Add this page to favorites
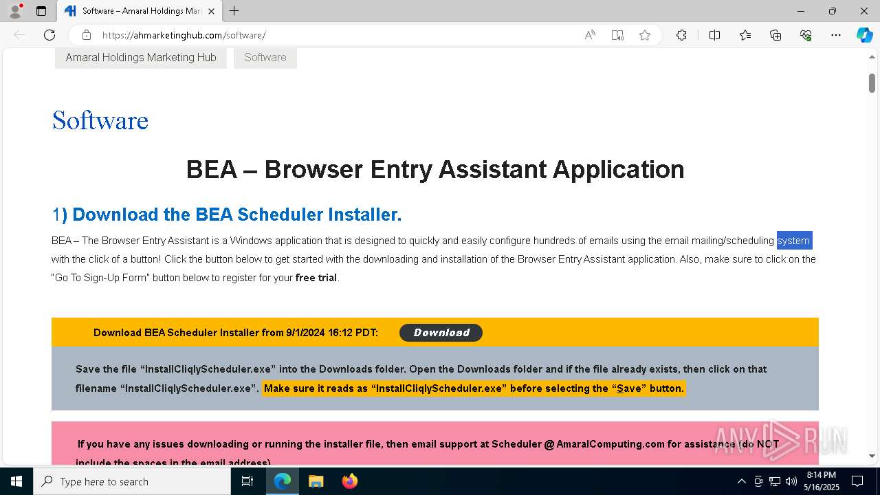 (645, 35)
